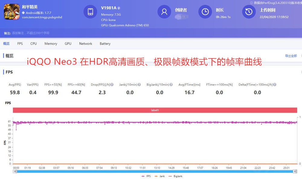Open help icon next to Drop(FPS)[/h]
This screenshot has width=302, height=179.
[112, 85]
